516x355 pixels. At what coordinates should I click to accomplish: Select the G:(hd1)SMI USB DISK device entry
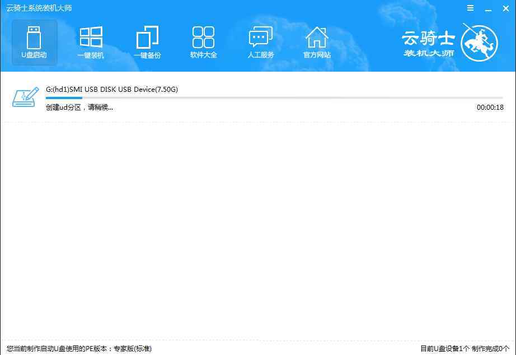[112, 90]
